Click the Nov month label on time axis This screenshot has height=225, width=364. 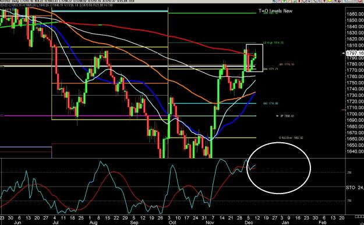210,223
